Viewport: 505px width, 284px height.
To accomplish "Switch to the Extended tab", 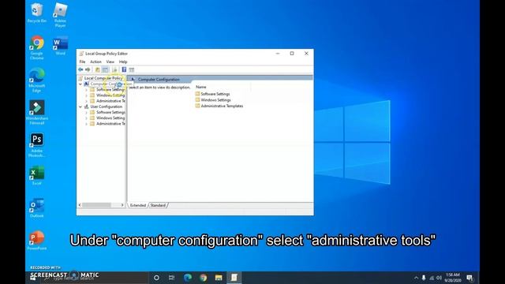I will click(x=138, y=205).
